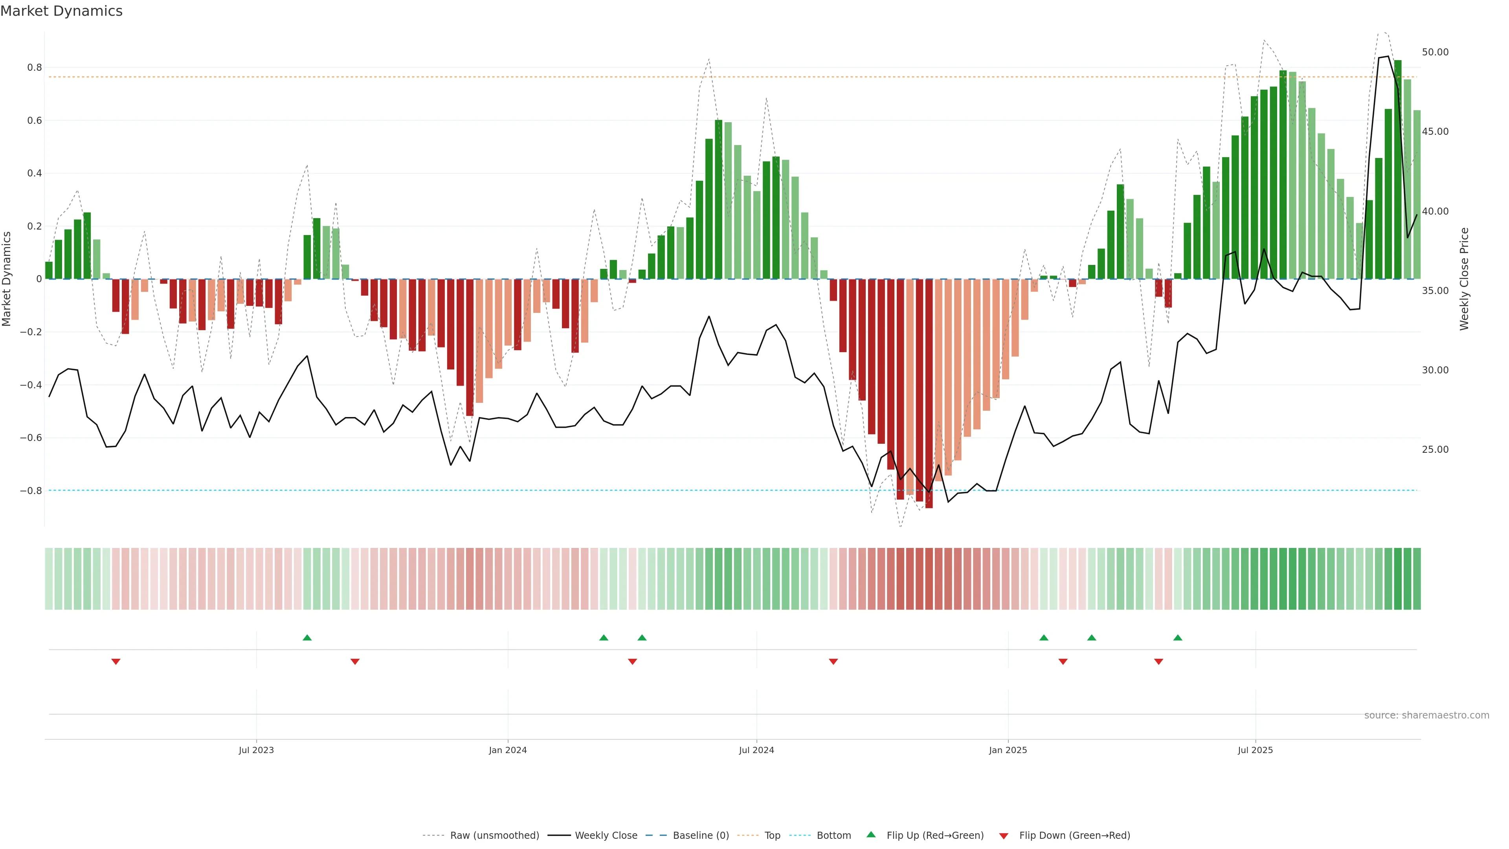Click the leftmost cell of the color heatmap strip
The image size is (1509, 849).
click(49, 579)
